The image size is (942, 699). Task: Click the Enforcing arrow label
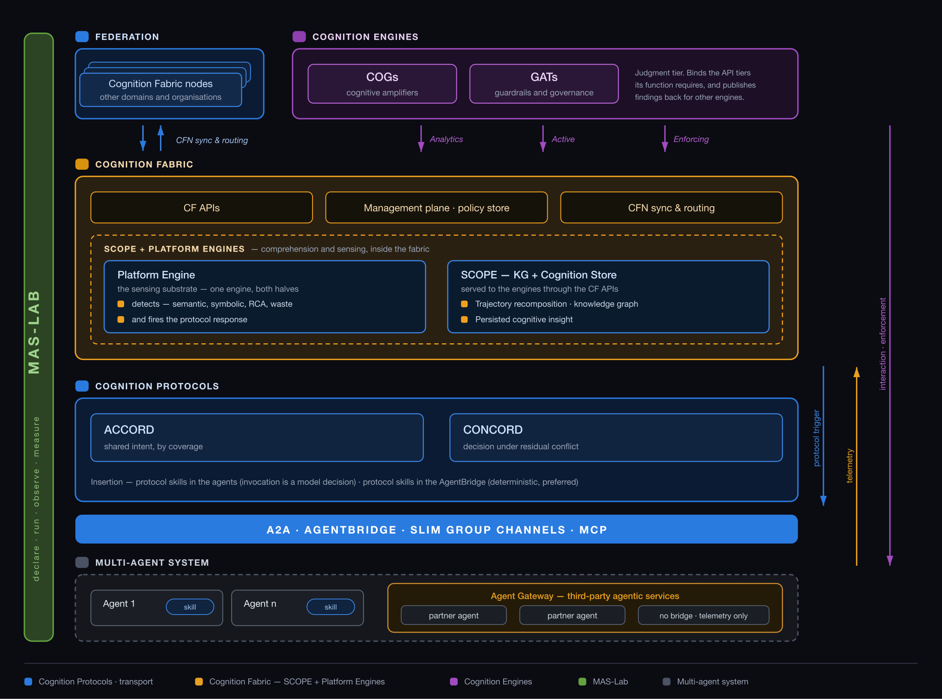click(691, 139)
